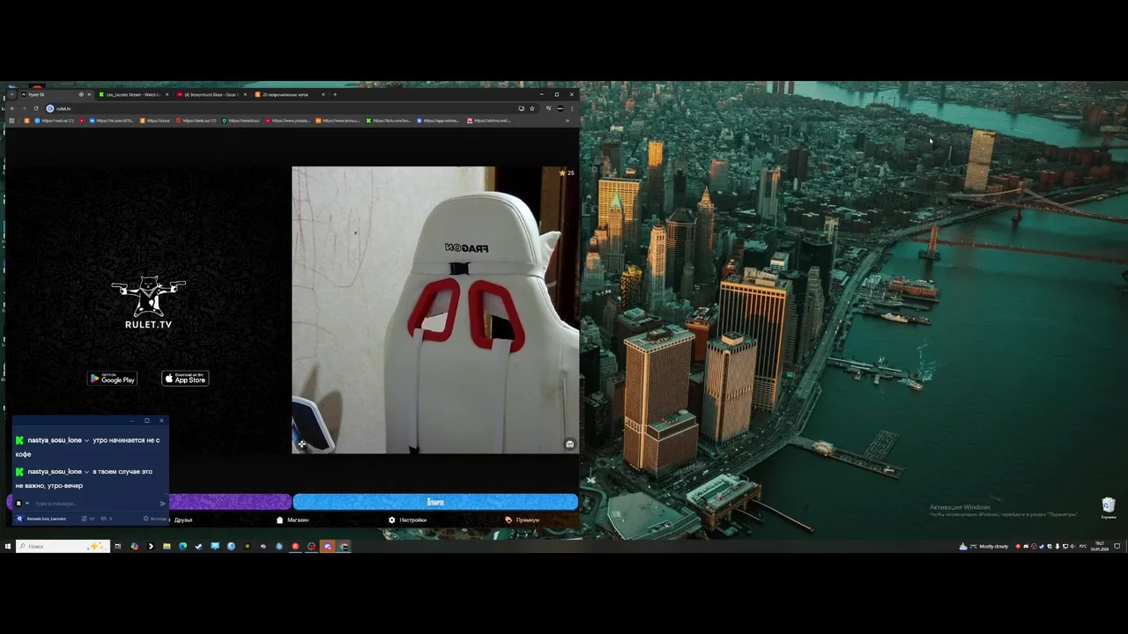The image size is (1128, 634).
Task: Click the partner video feed
Action: pyautogui.click(x=435, y=310)
